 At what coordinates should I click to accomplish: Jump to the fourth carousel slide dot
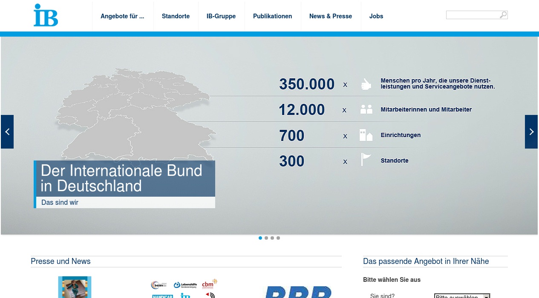click(x=278, y=238)
